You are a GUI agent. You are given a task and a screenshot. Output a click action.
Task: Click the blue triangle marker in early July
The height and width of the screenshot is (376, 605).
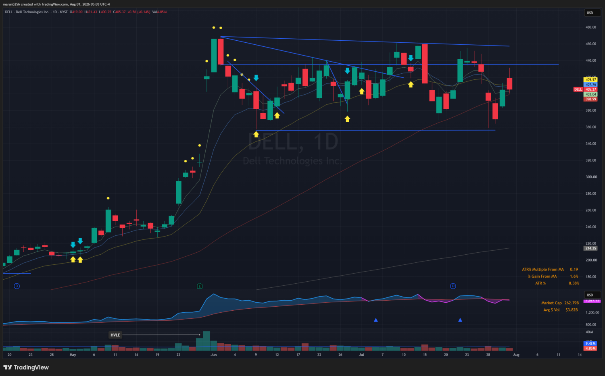coord(376,320)
